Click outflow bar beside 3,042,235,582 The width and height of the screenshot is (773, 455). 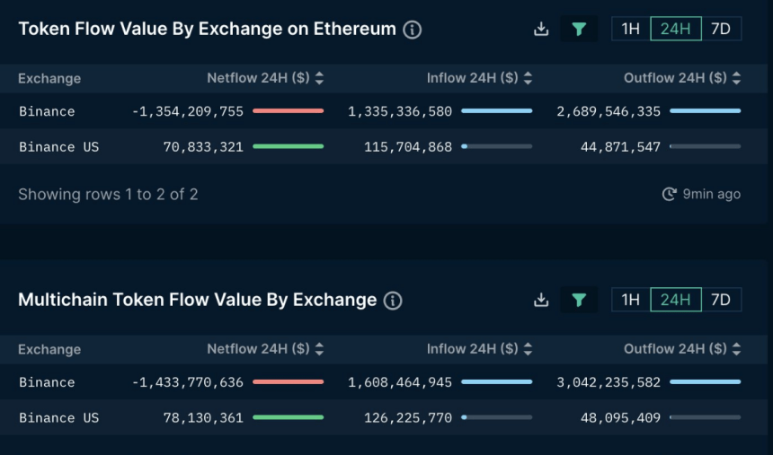pyautogui.click(x=705, y=381)
